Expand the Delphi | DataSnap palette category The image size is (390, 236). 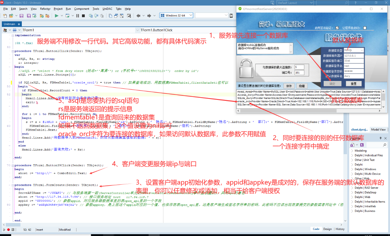[x=352, y=192]
